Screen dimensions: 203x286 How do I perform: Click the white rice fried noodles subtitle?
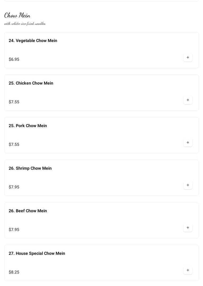[x=25, y=24]
